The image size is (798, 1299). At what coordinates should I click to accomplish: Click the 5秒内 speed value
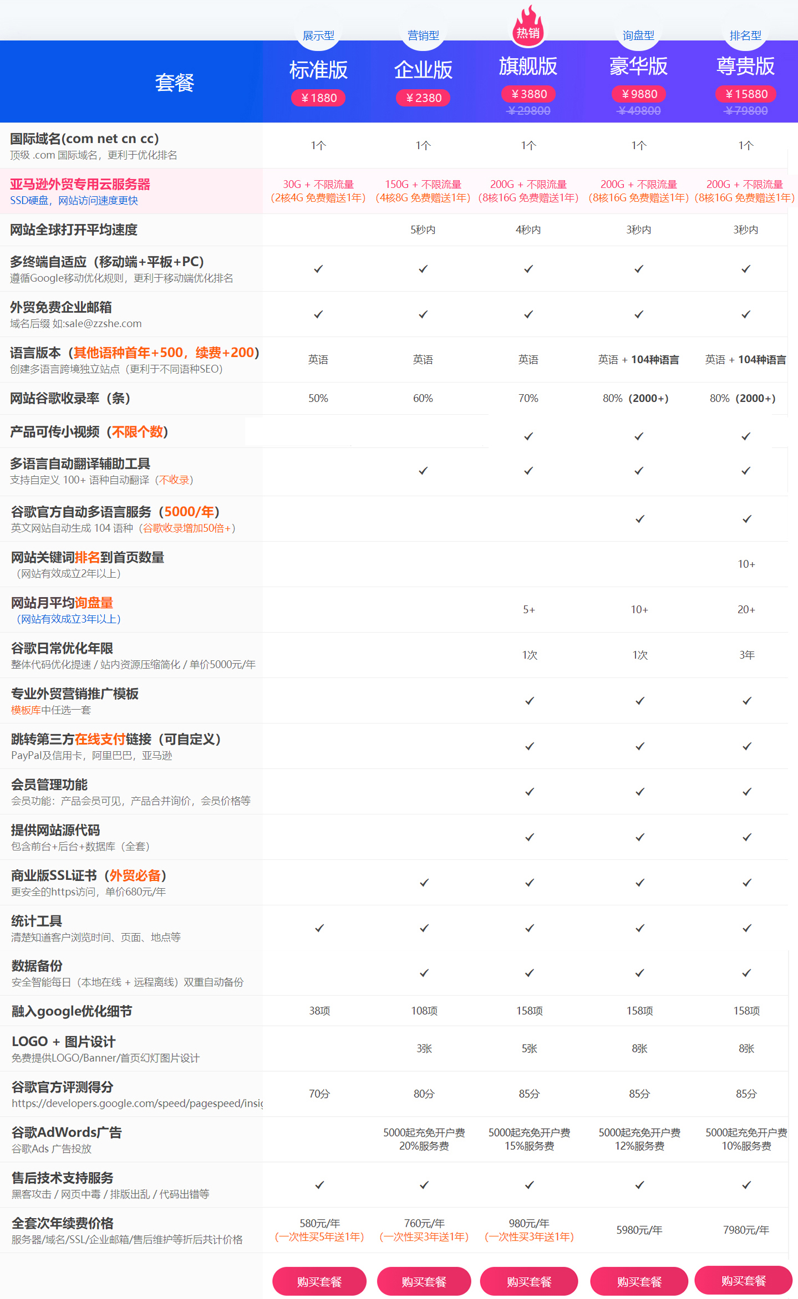click(x=423, y=230)
